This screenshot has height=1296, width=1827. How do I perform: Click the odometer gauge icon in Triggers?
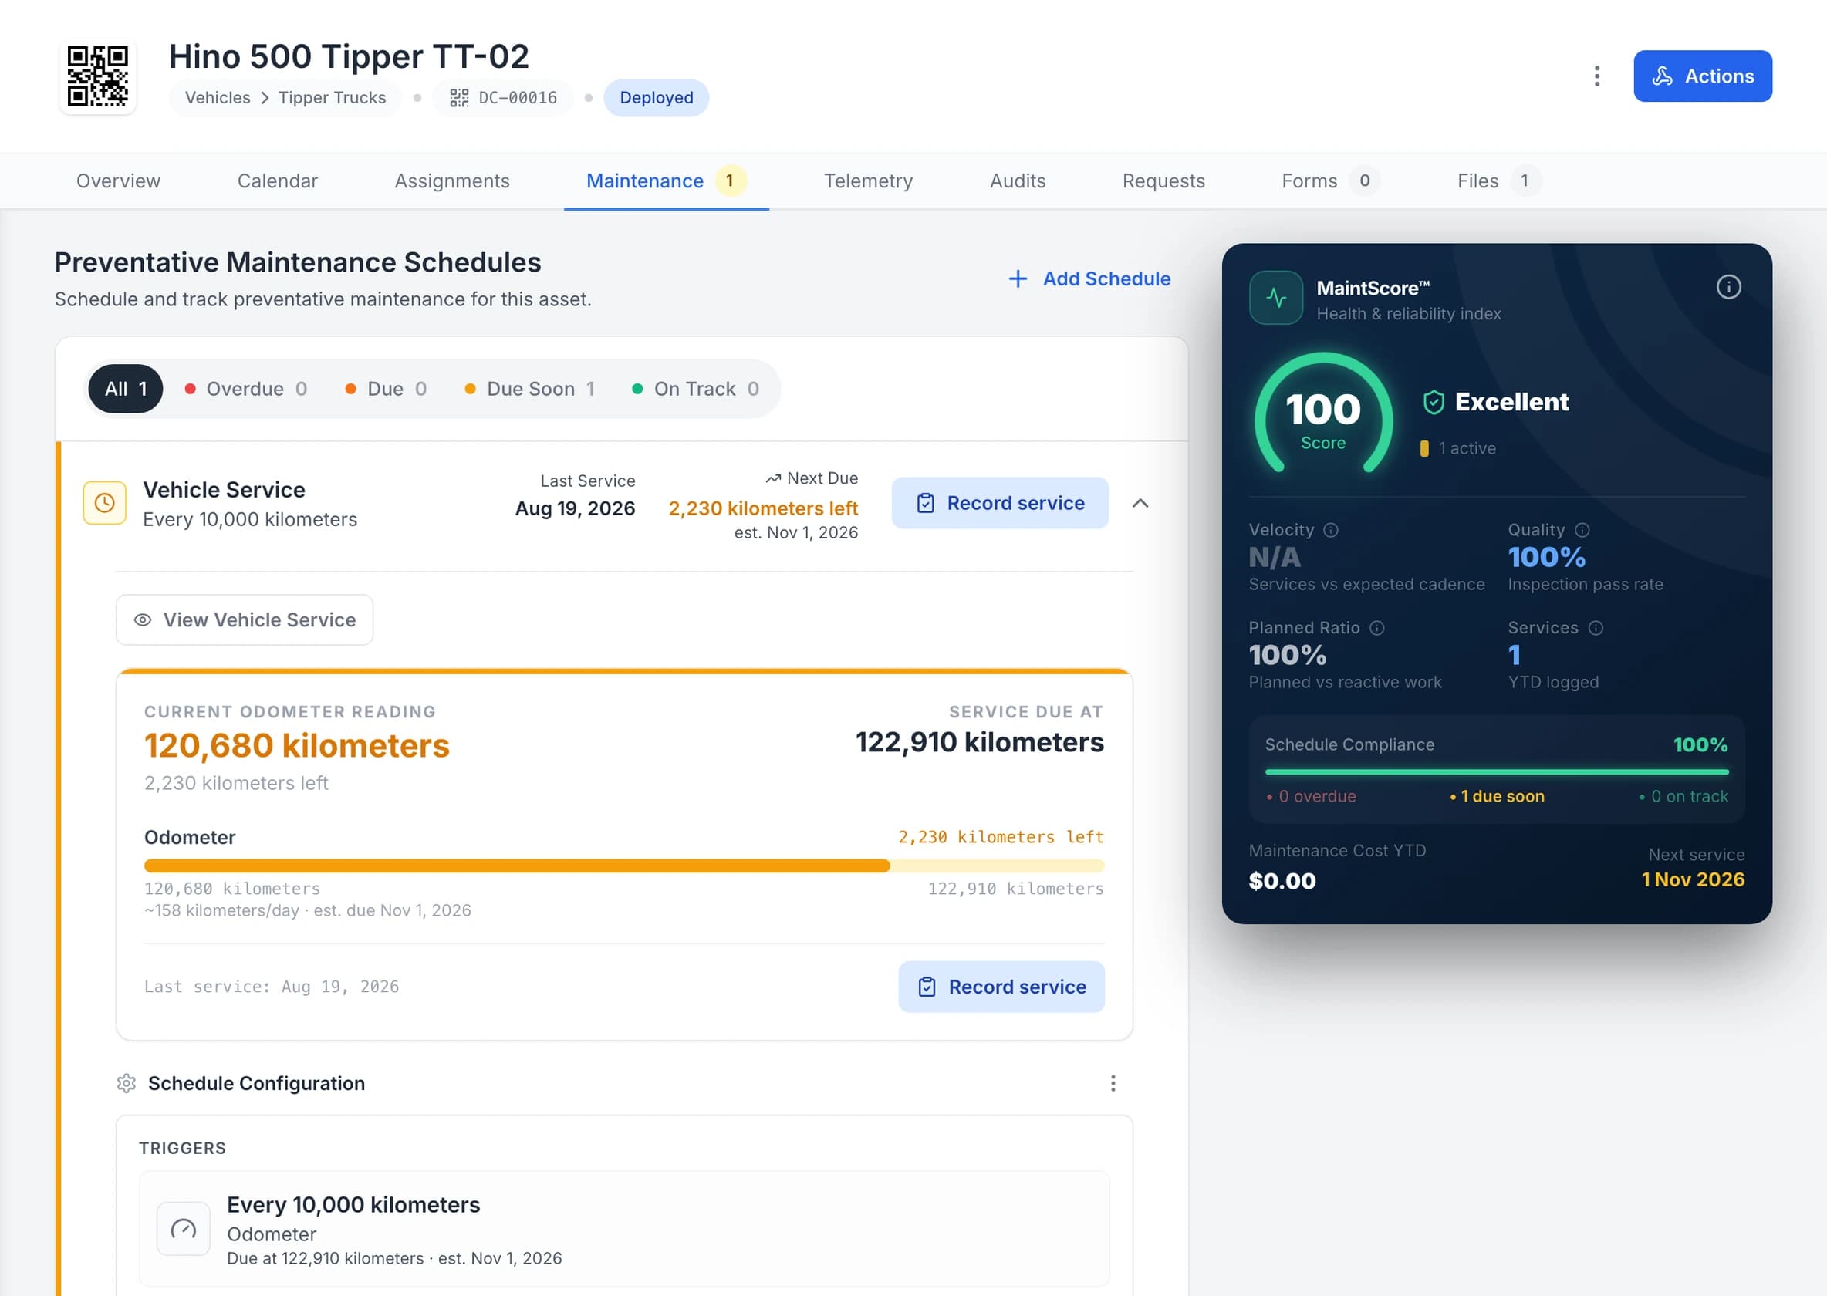(x=184, y=1229)
